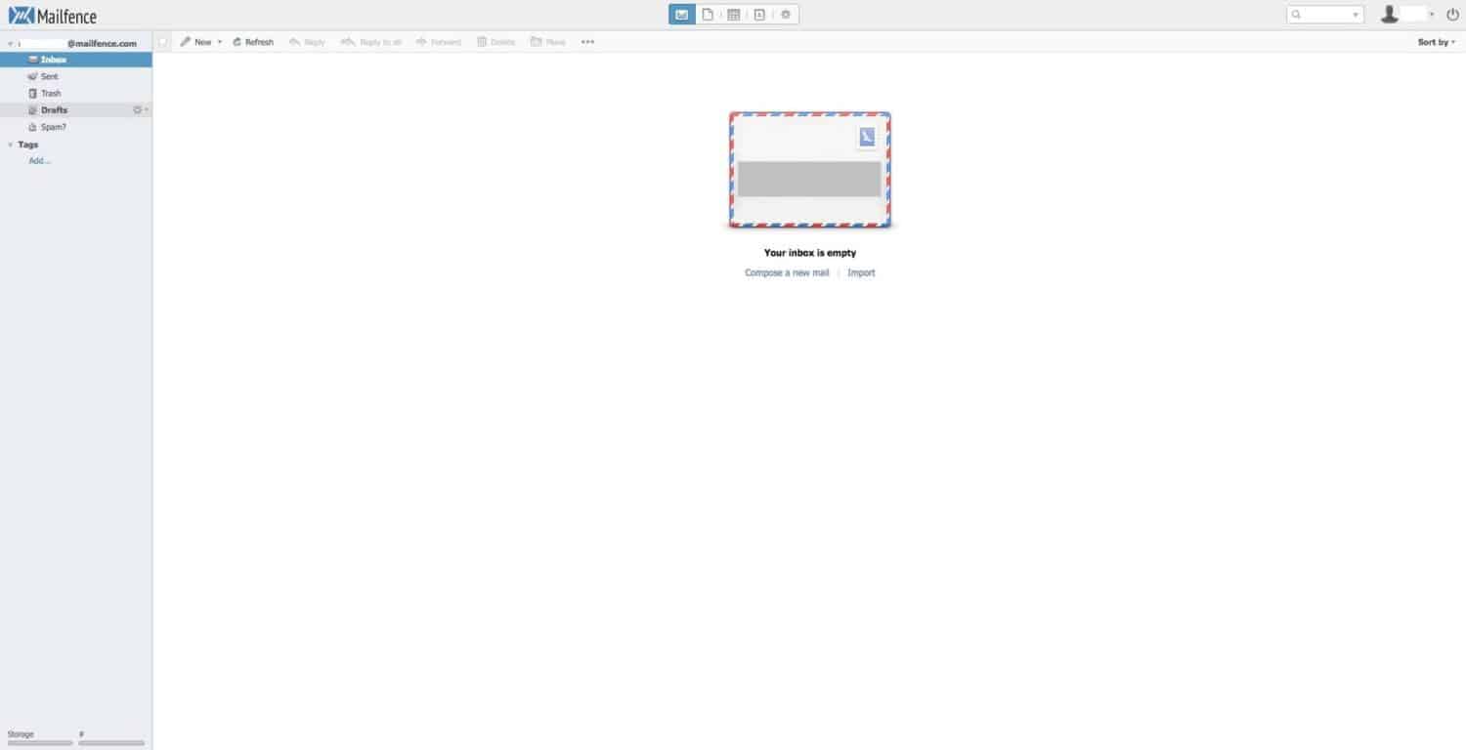Image resolution: width=1466 pixels, height=750 pixels.
Task: Click the Compose a new mail link
Action: 786,273
